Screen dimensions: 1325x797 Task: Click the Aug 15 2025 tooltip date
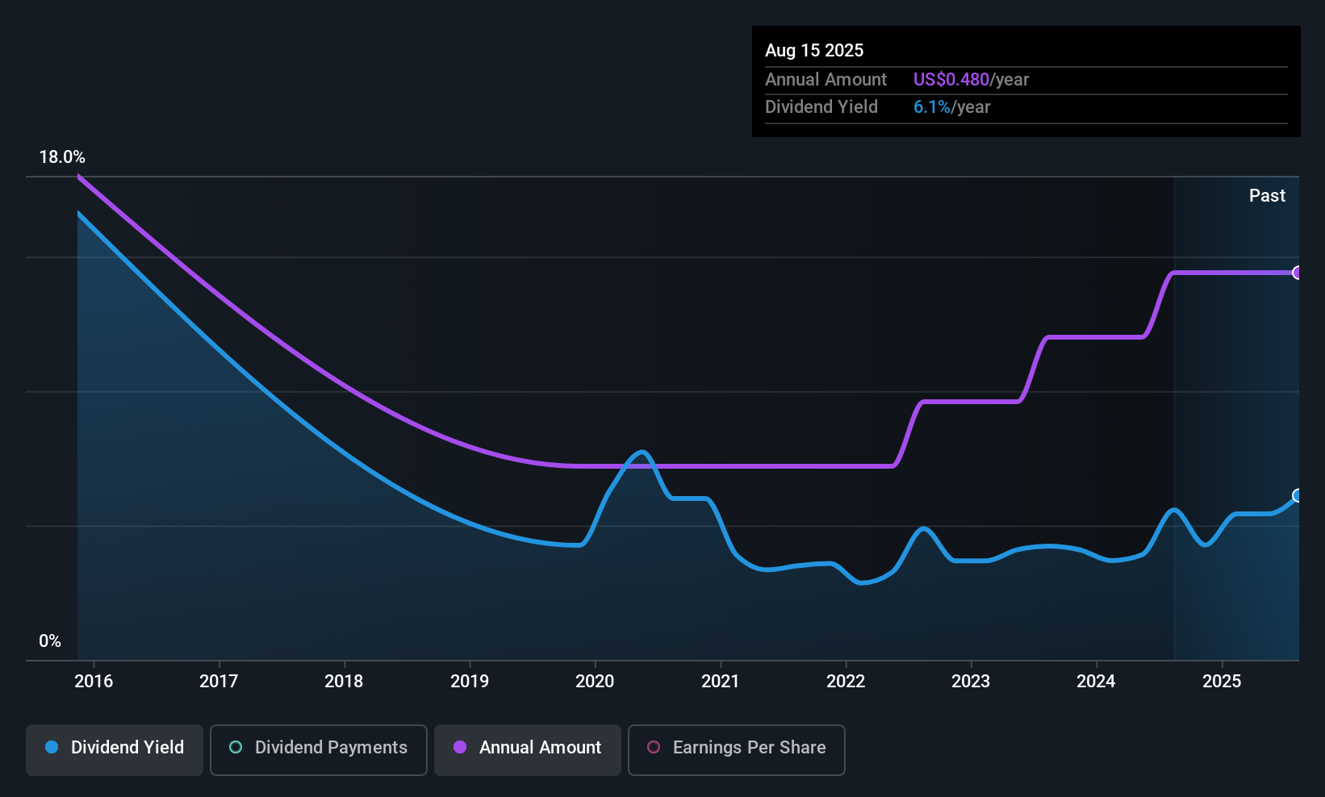pyautogui.click(x=814, y=51)
